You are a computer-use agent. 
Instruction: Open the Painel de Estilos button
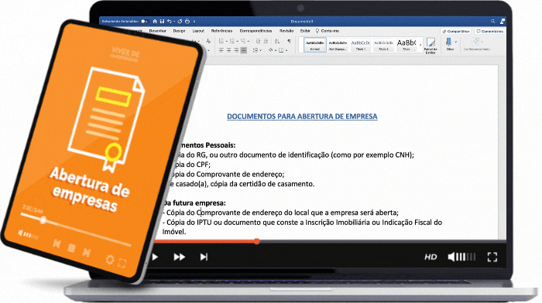(x=431, y=46)
